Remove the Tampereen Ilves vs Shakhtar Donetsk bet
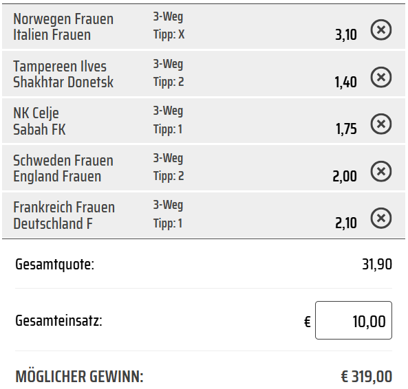This screenshot has width=408, height=389. (x=381, y=77)
